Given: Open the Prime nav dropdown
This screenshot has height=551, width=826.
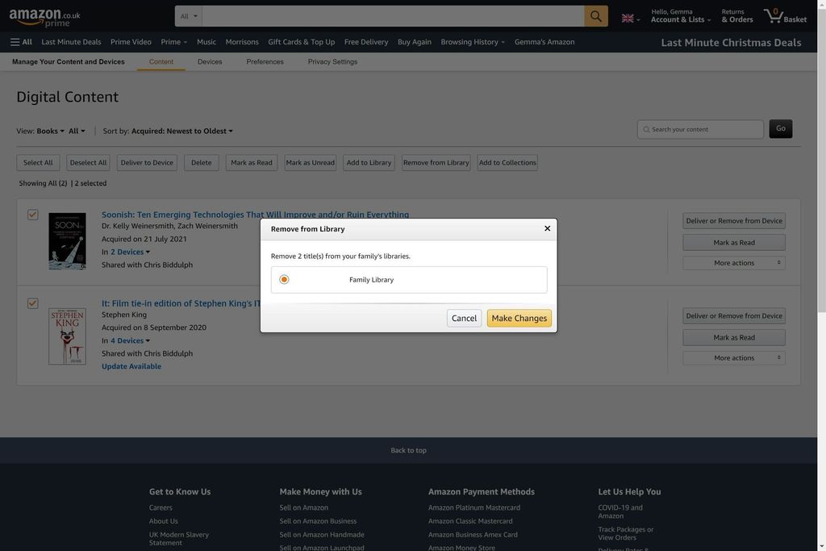Looking at the screenshot, I should [174, 42].
